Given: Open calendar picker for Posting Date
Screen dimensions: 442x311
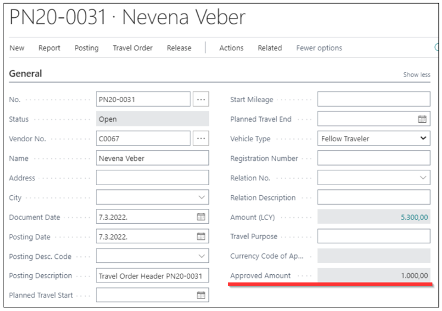Looking at the screenshot, I should pyautogui.click(x=201, y=236).
